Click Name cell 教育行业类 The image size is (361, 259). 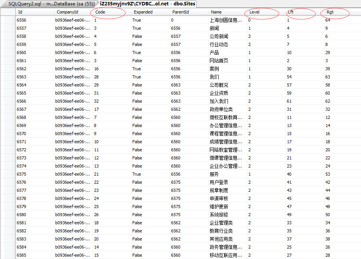point(228,231)
